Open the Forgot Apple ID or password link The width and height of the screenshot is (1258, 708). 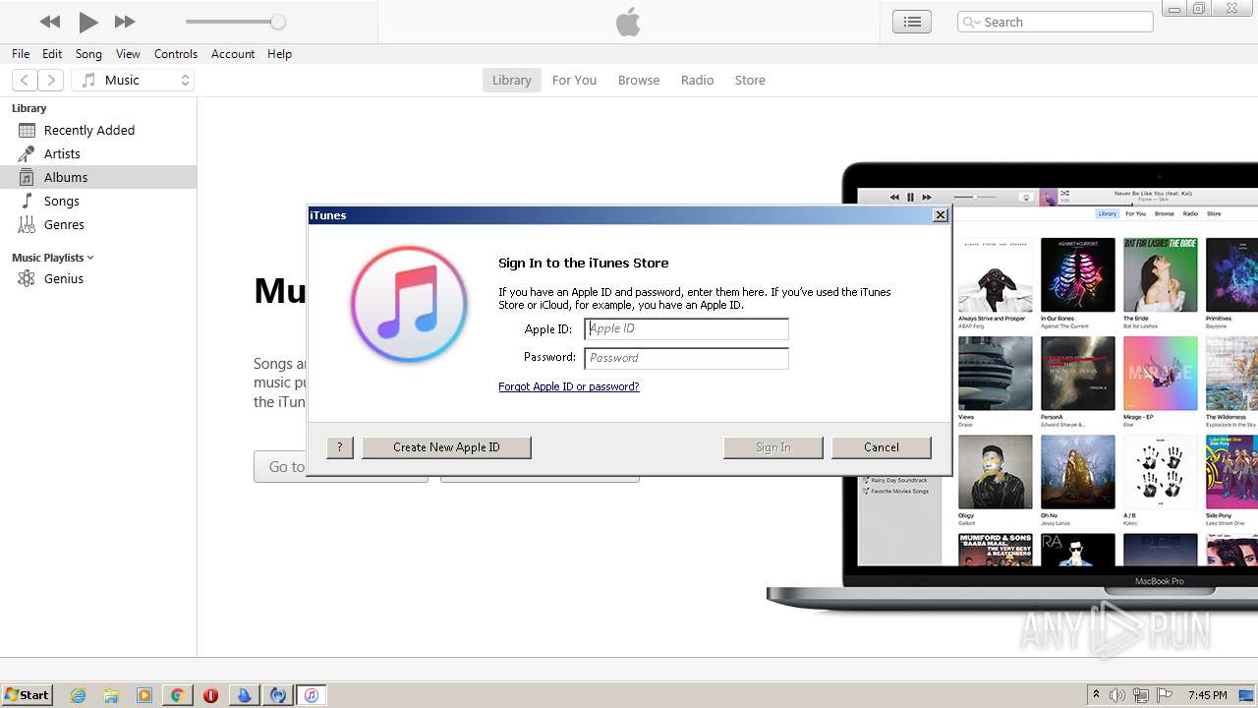(x=569, y=386)
